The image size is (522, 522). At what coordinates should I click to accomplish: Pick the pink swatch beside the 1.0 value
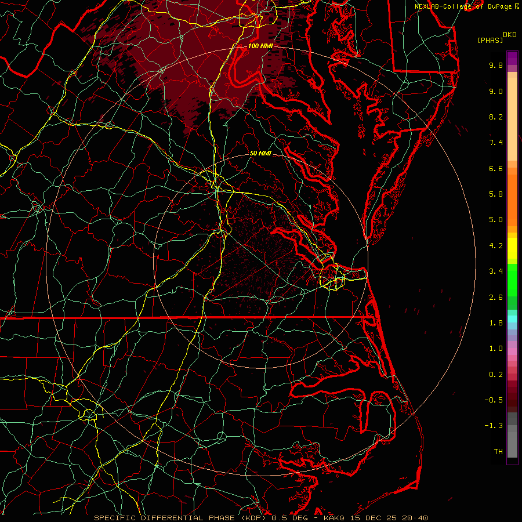512,351
